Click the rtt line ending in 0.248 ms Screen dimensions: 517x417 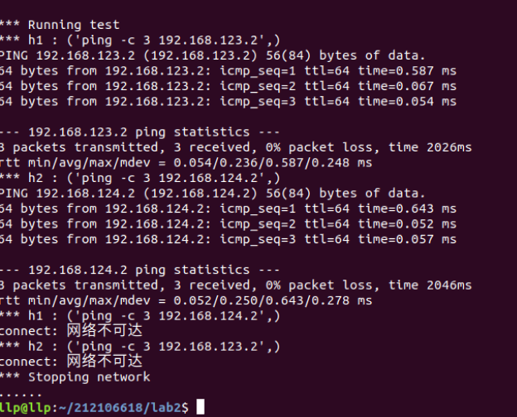186,162
